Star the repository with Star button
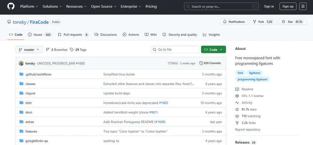Viewport: 313px width, 145px height. [x=292, y=22]
